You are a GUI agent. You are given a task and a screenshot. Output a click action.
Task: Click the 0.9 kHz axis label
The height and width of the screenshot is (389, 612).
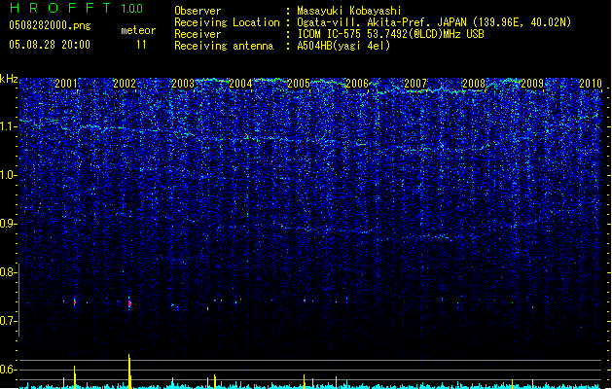pos(9,224)
